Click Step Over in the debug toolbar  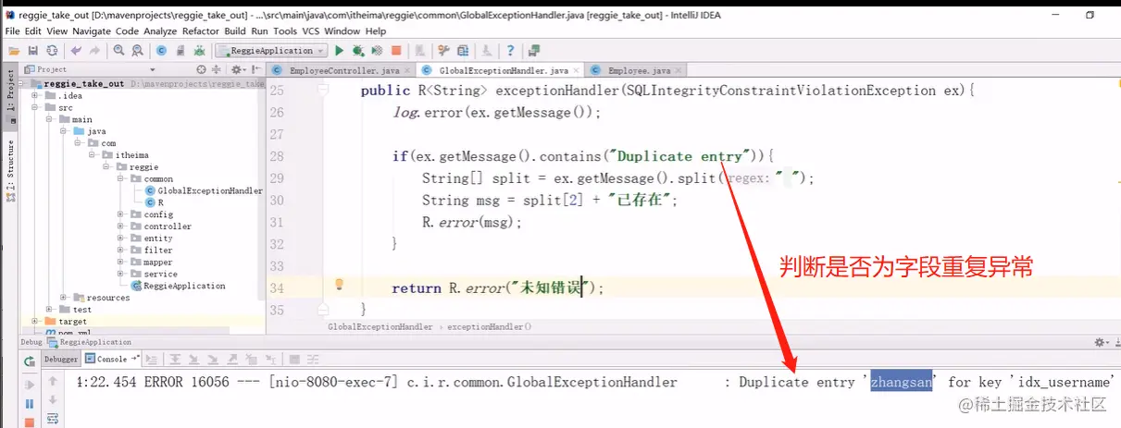tap(175, 360)
